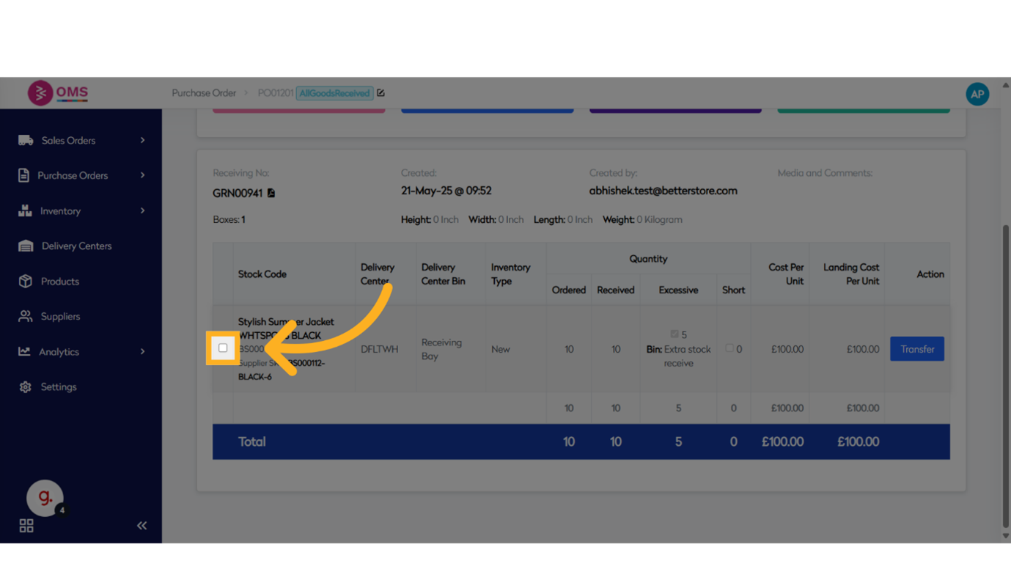The height and width of the screenshot is (569, 1011).
Task: Collapse sidebar with double chevron icon
Action: point(141,526)
